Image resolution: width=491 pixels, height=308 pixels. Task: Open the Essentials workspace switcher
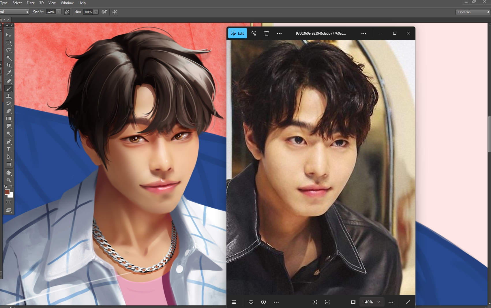click(473, 12)
